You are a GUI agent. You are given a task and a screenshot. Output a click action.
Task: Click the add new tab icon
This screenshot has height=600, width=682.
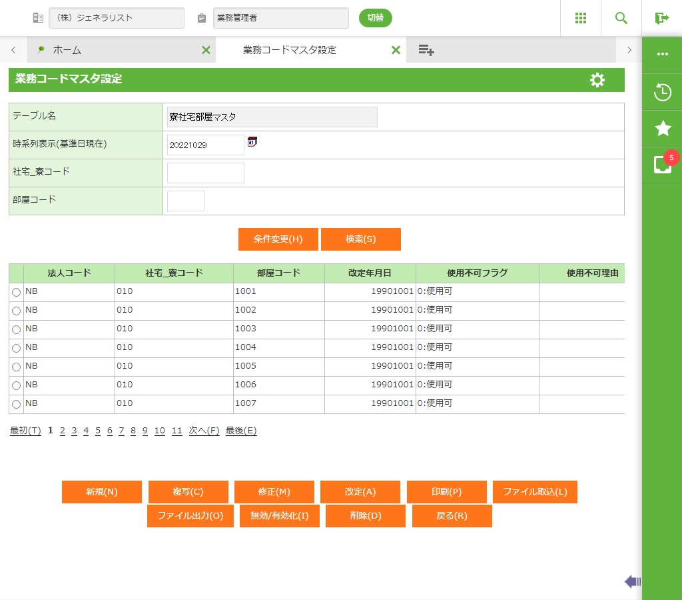pos(426,50)
